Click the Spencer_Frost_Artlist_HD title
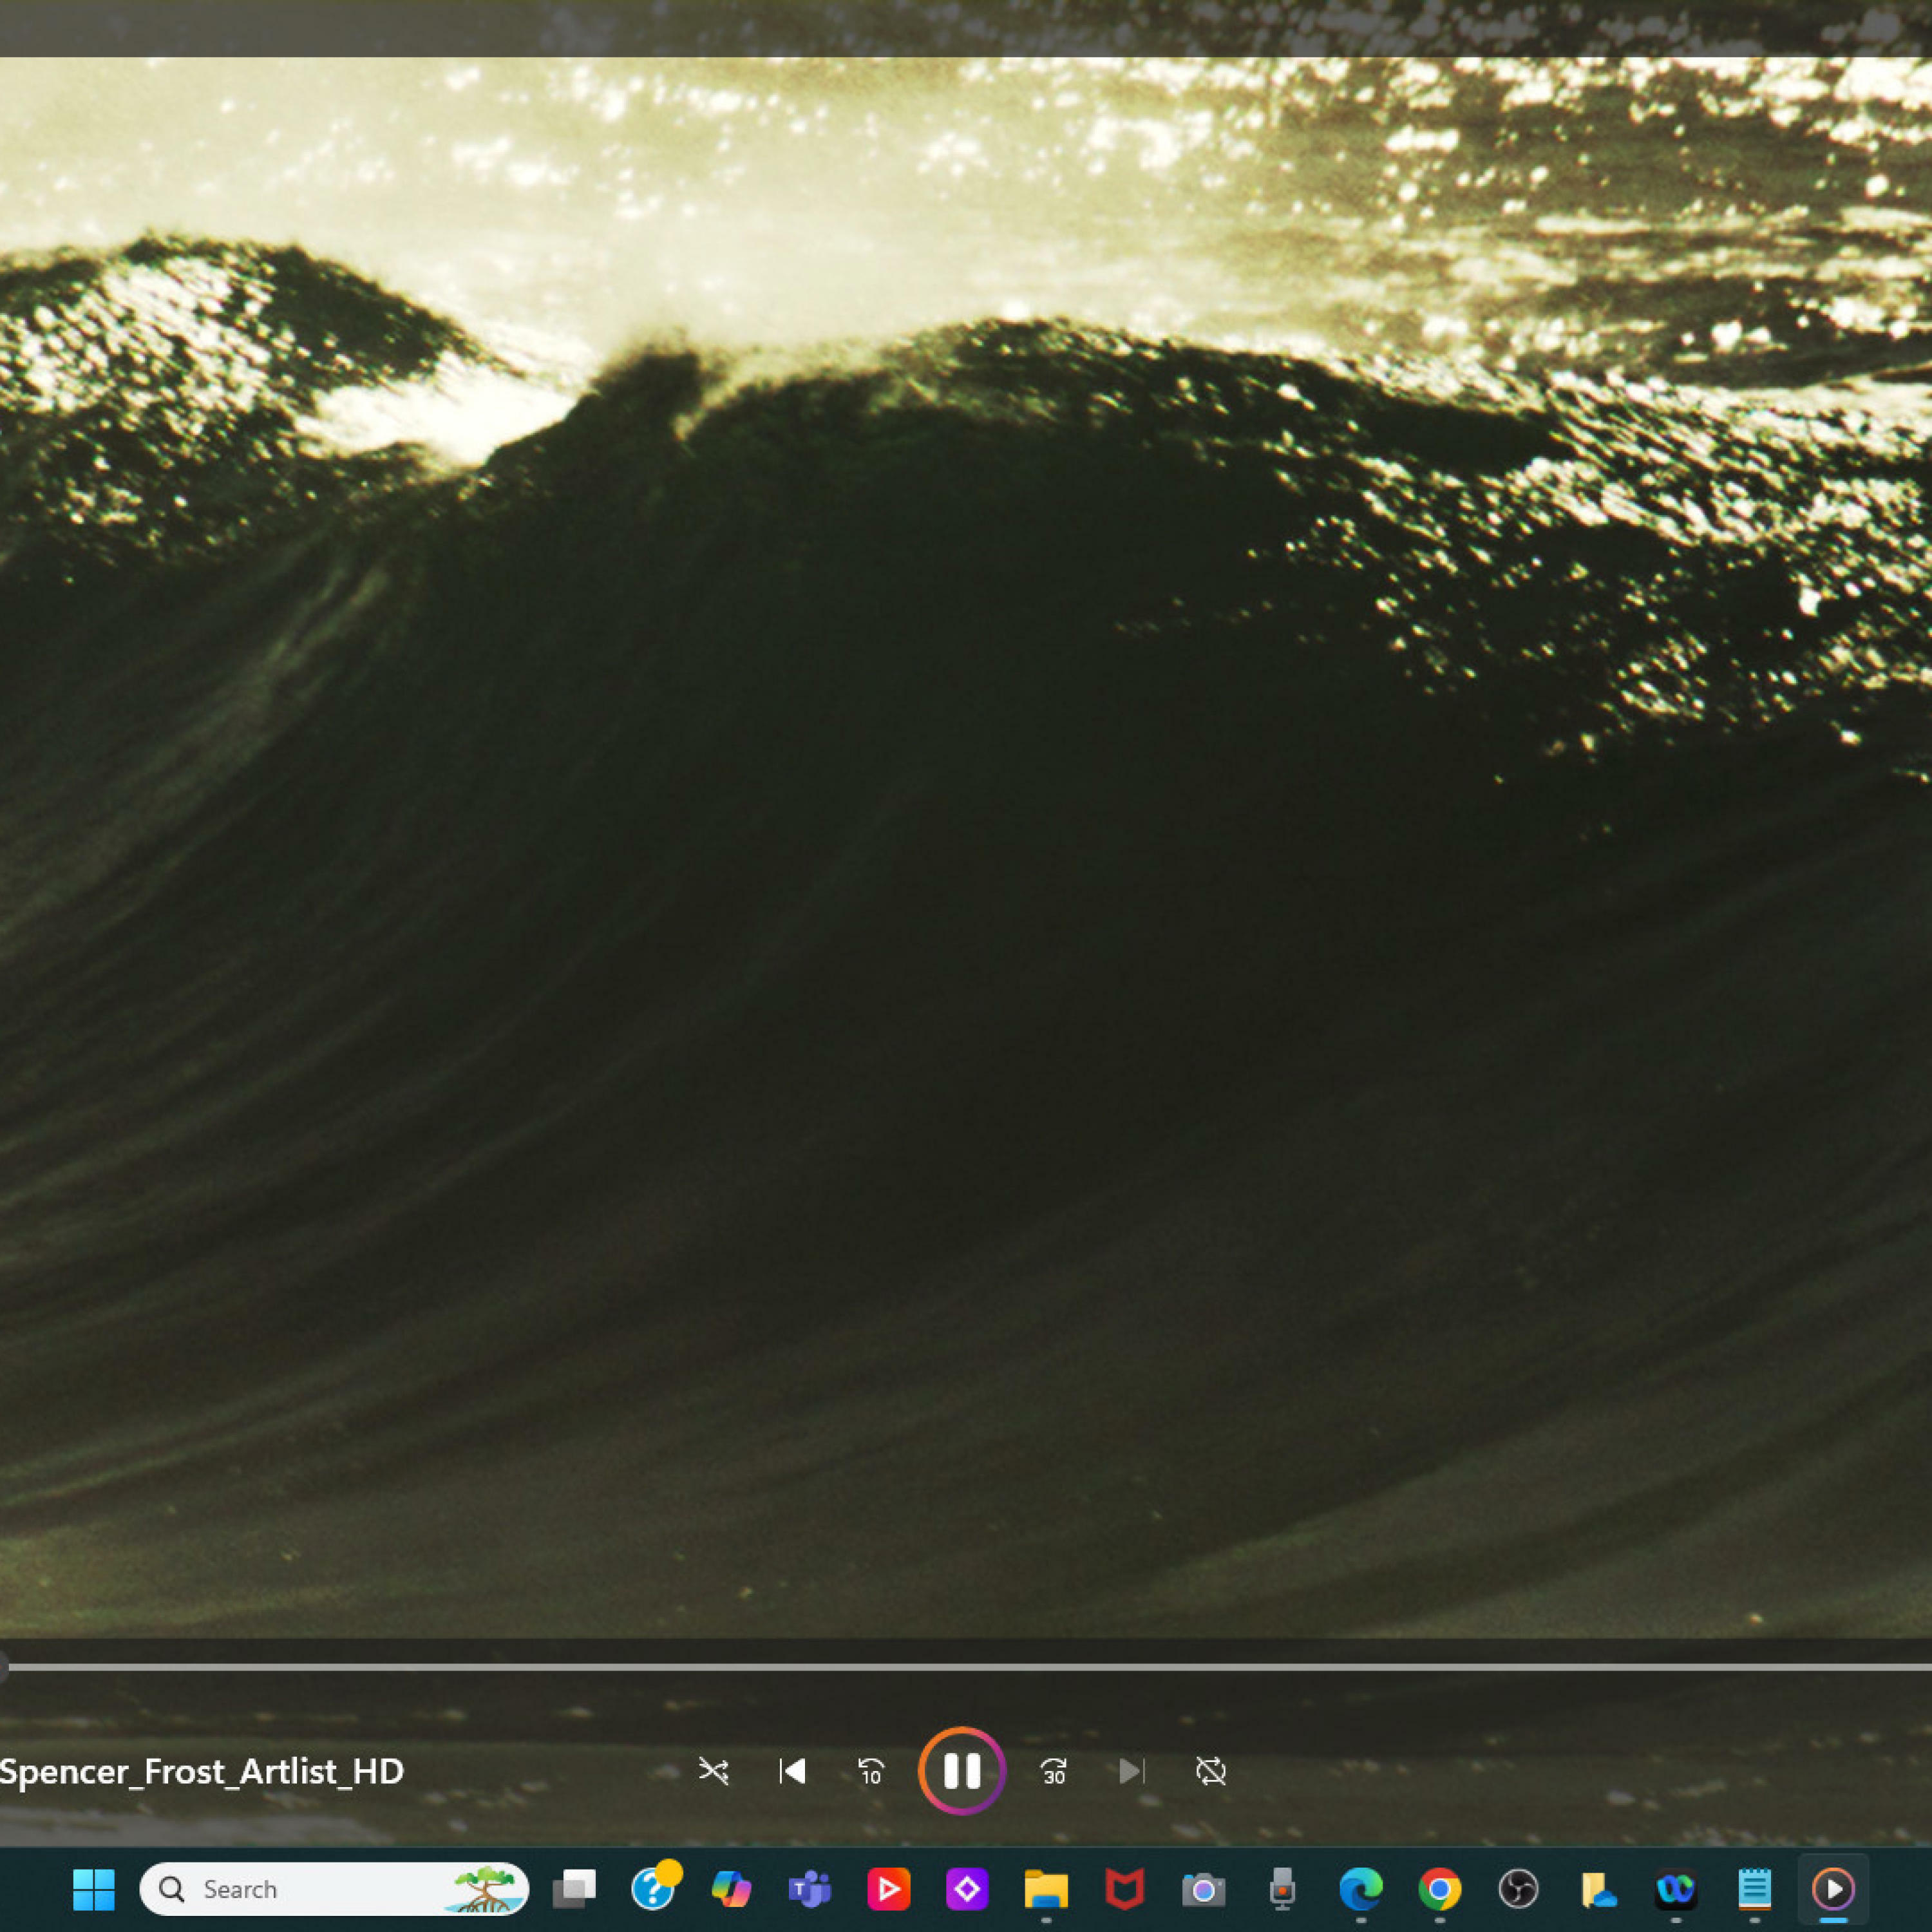This screenshot has height=1932, width=1932. pyautogui.click(x=201, y=1771)
